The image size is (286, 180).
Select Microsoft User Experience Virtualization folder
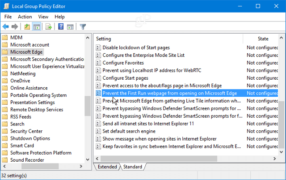pyautogui.click(x=47, y=66)
